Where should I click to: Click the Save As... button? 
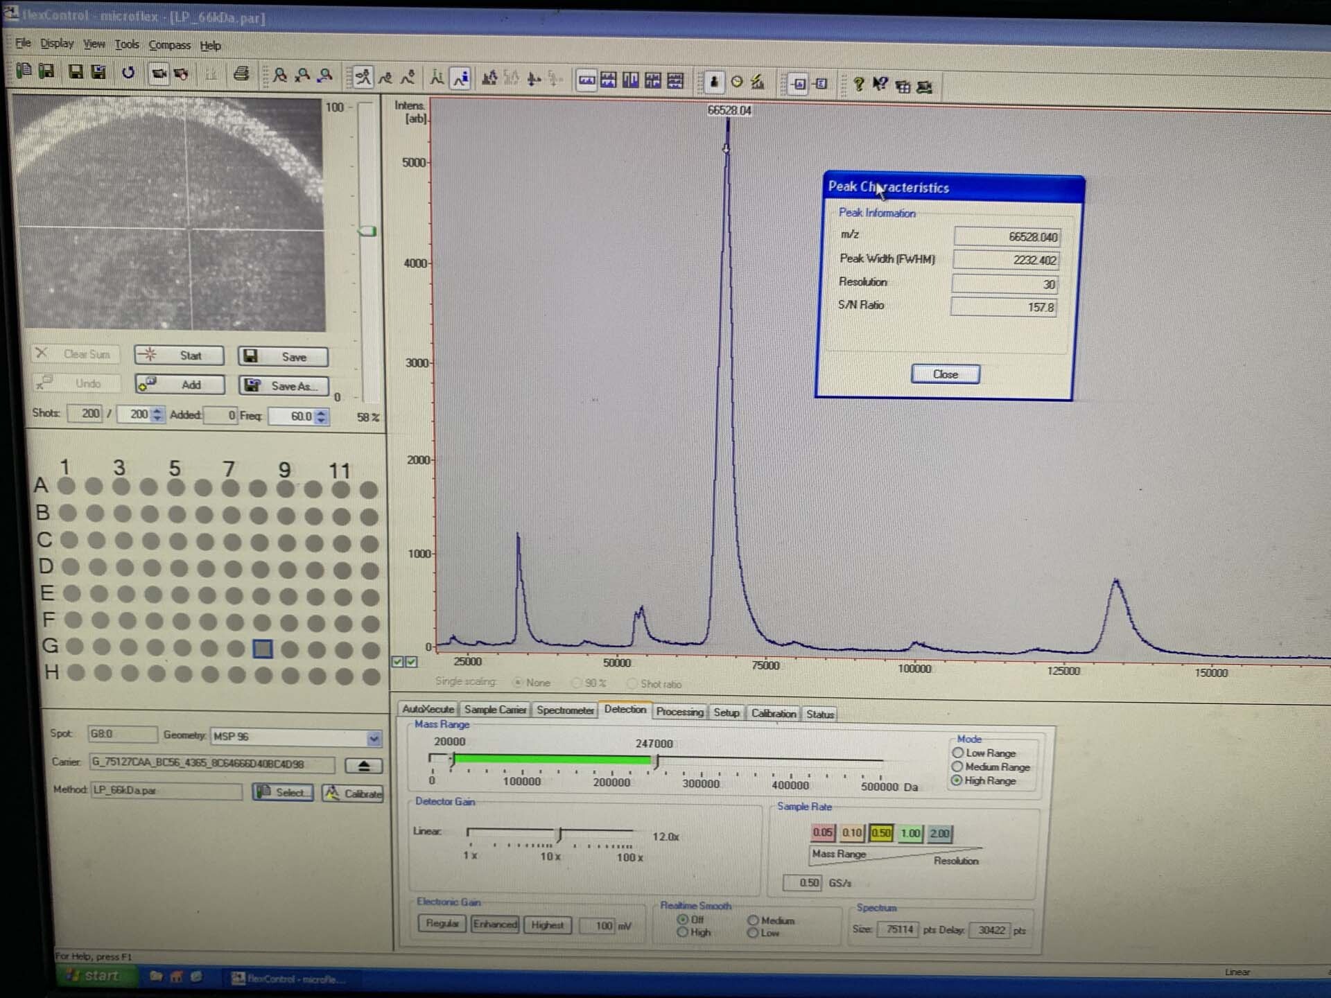[x=284, y=386]
